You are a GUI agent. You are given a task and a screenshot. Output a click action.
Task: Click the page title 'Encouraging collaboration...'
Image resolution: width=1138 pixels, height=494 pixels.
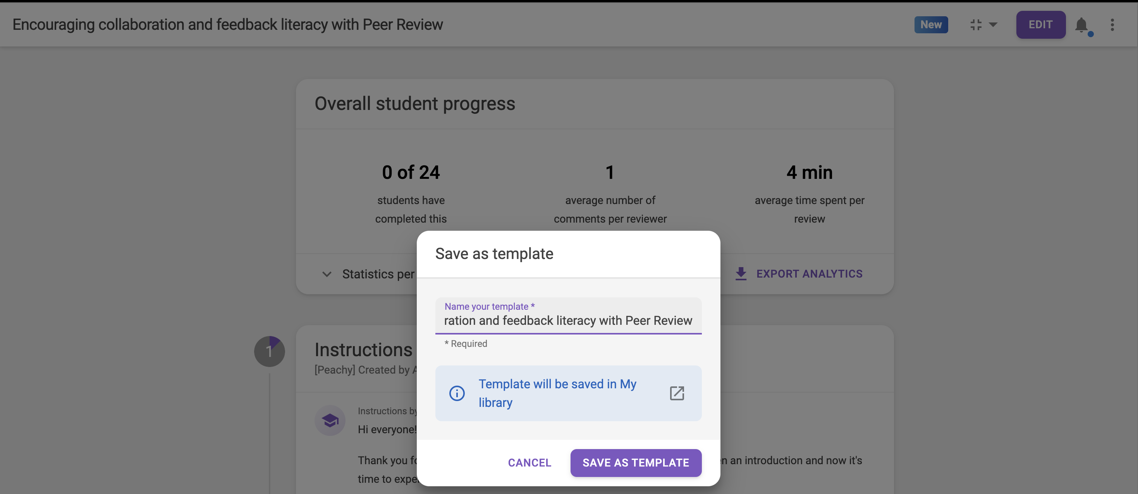pos(227,25)
